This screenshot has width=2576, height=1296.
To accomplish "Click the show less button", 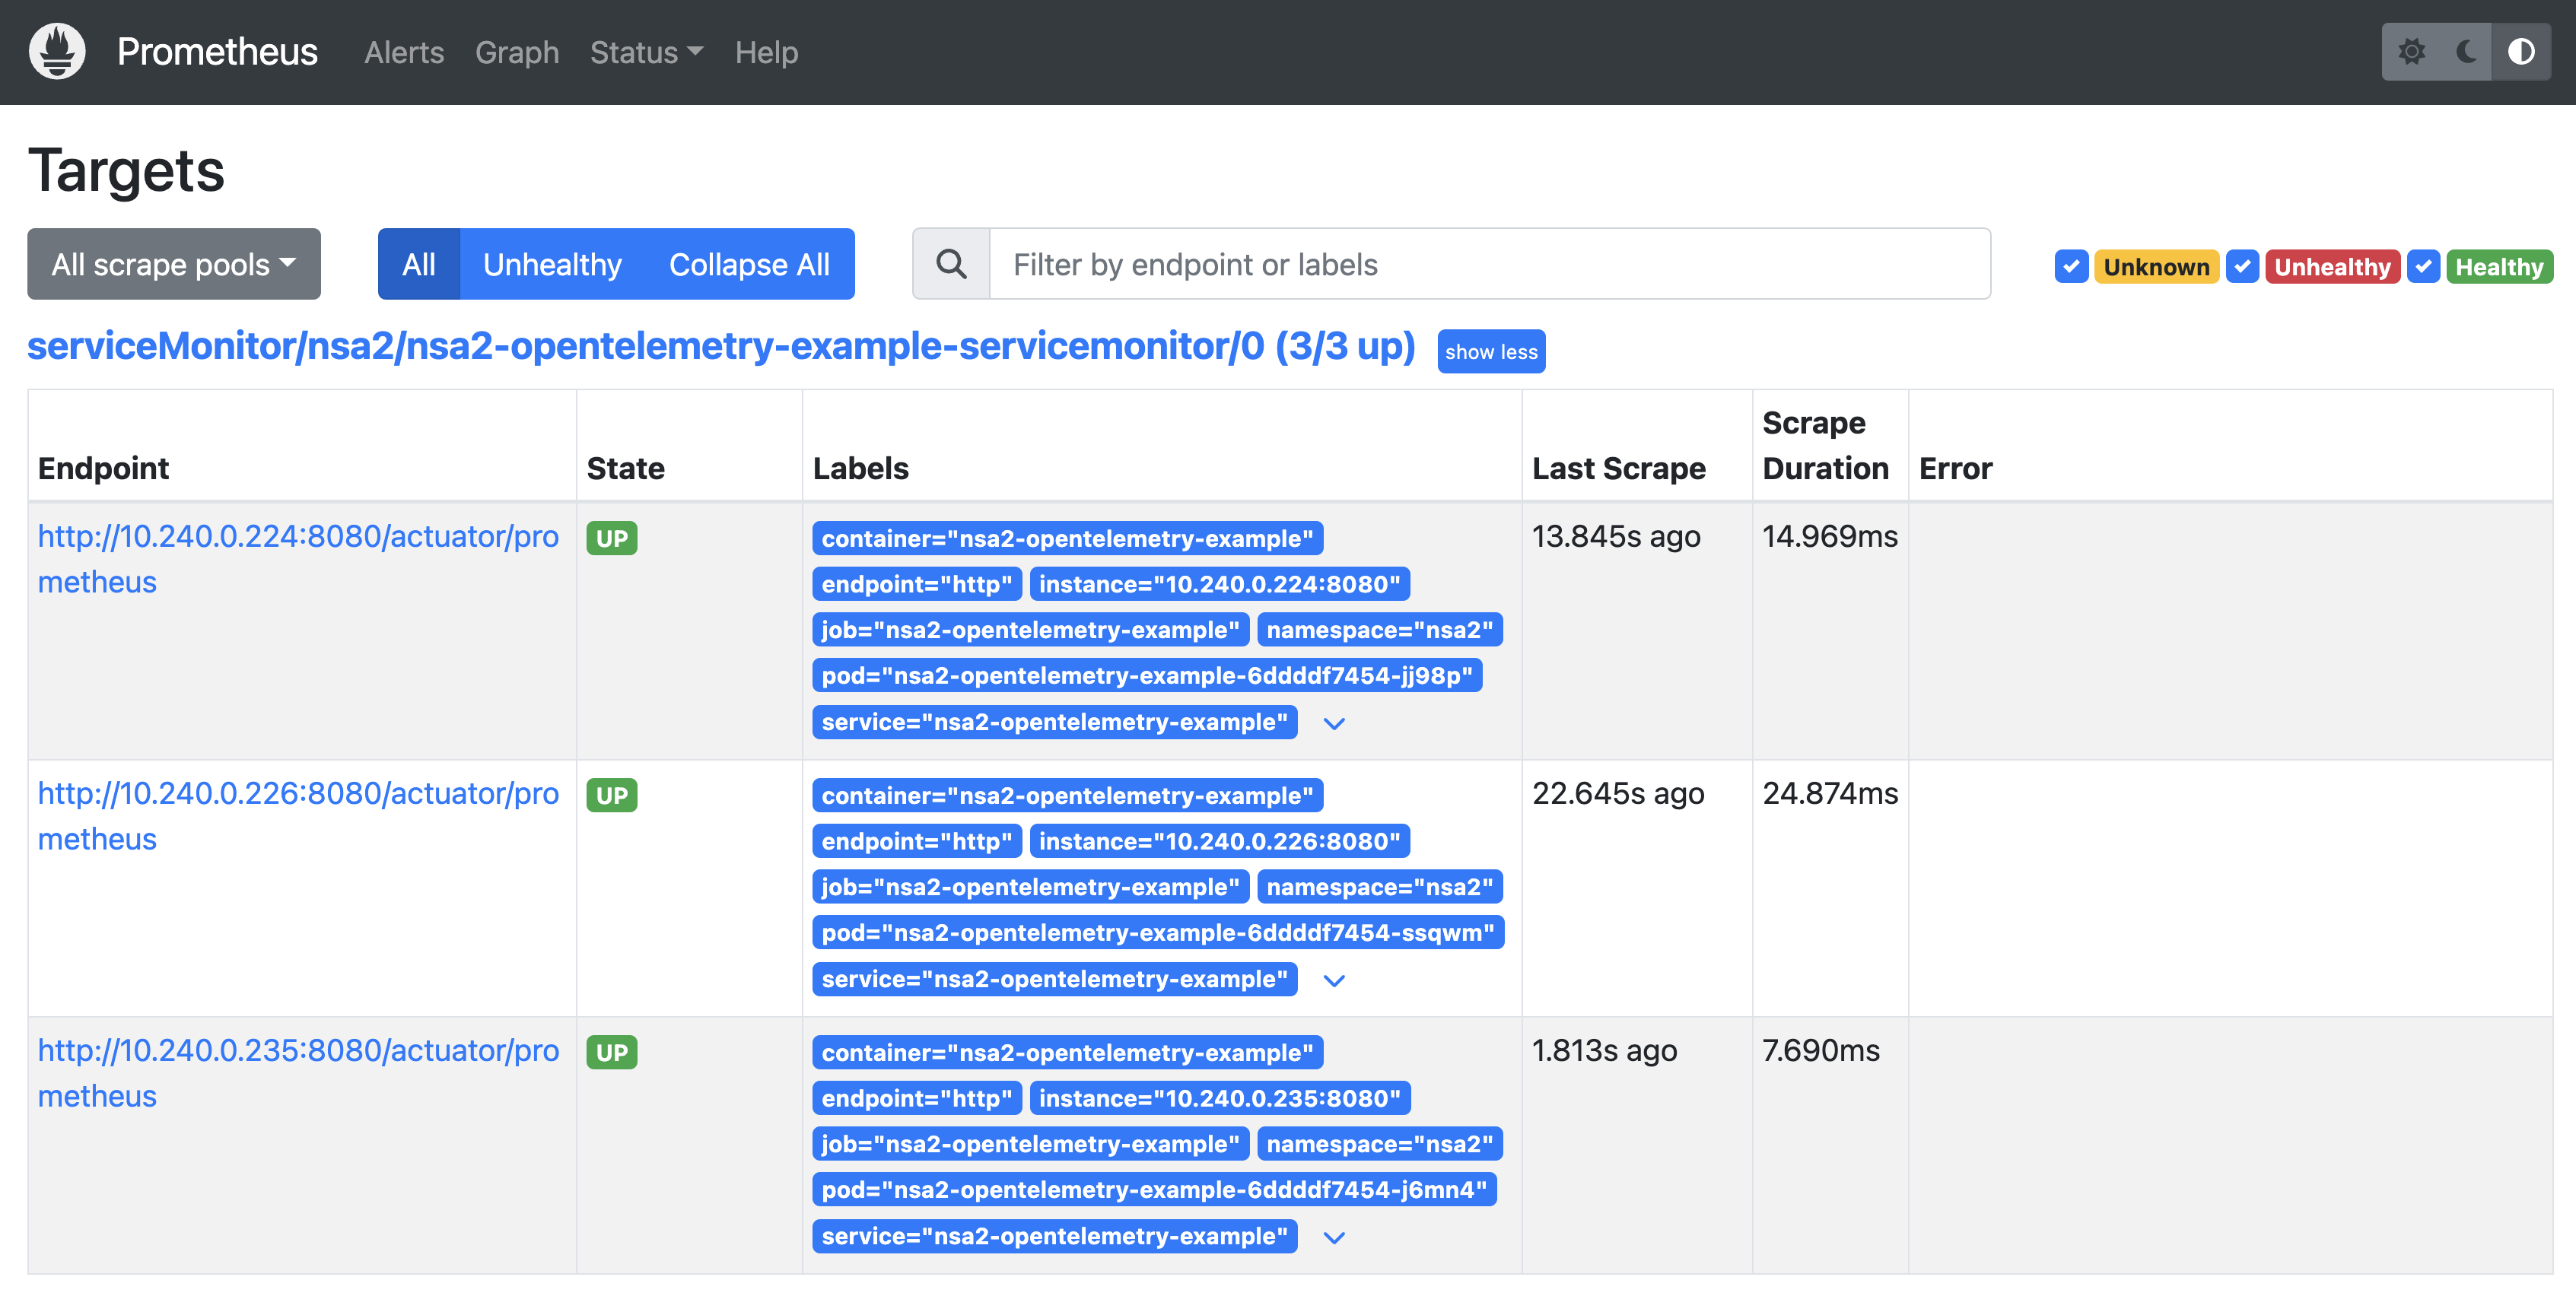I will tap(1491, 352).
